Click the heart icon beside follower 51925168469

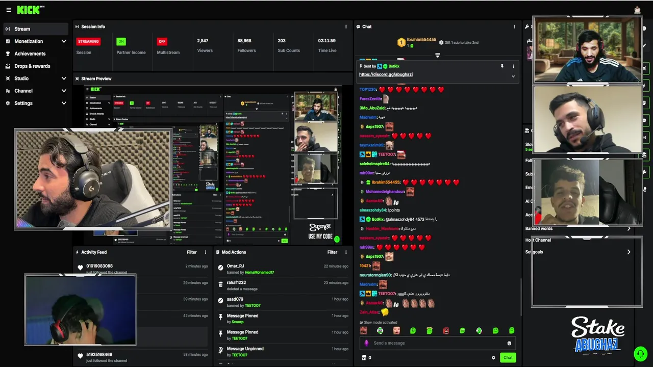click(x=80, y=356)
